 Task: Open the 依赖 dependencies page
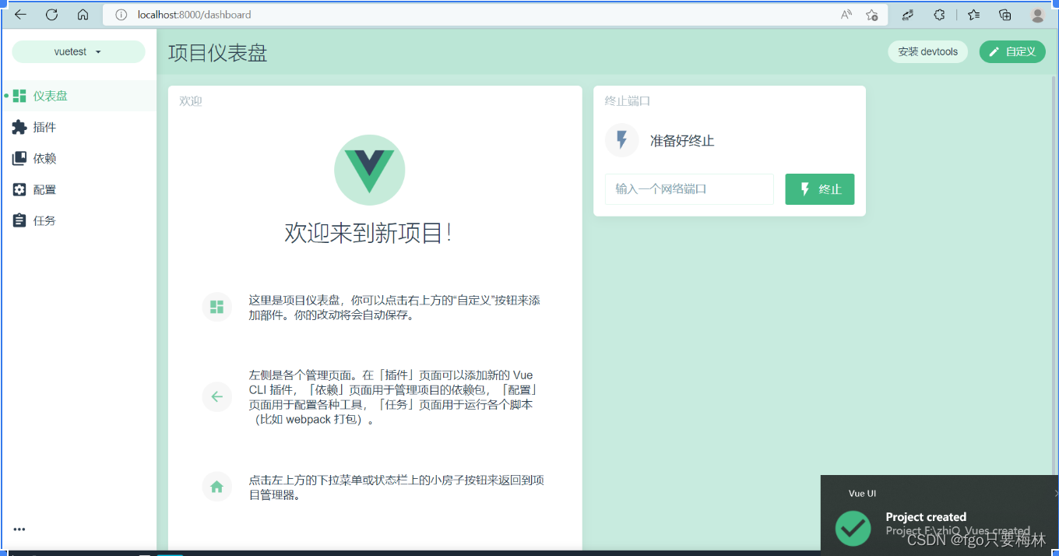79,158
